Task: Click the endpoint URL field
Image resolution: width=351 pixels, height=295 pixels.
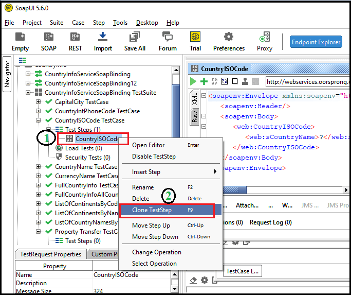Action: 307,82
